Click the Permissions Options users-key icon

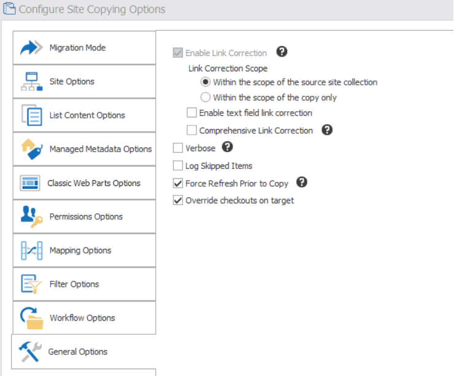[x=31, y=216]
